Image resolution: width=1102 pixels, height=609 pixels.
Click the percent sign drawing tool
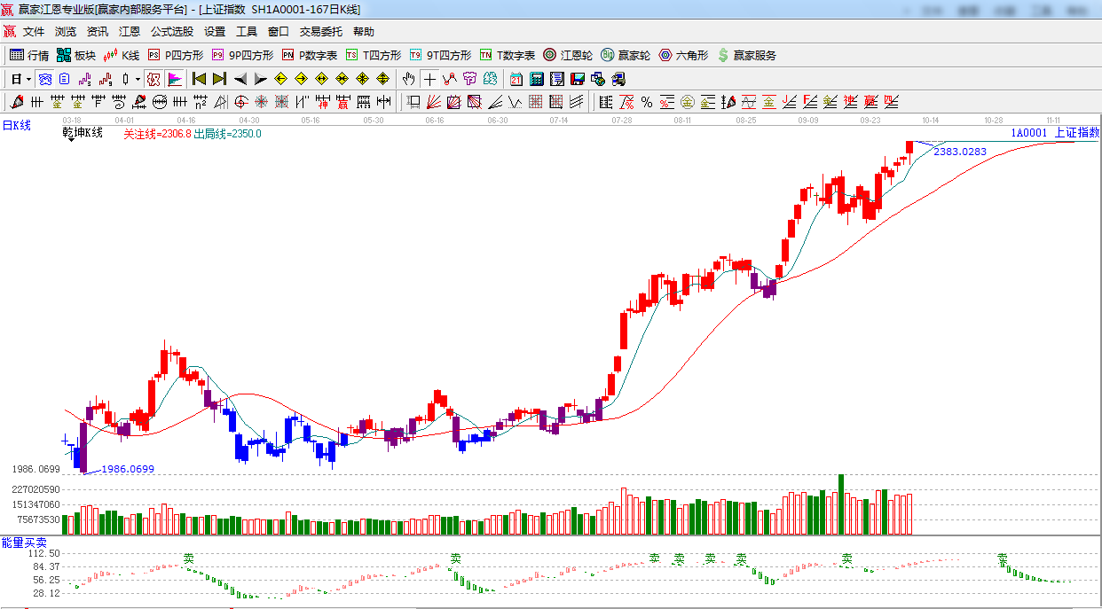[646, 102]
